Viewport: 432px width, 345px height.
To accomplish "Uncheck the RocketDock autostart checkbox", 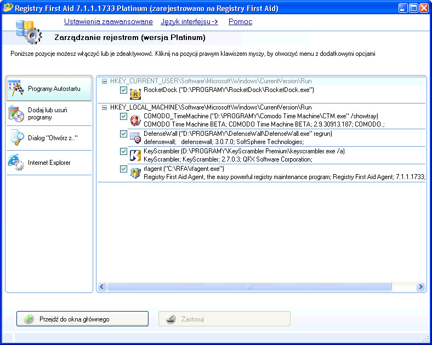I will point(123,90).
